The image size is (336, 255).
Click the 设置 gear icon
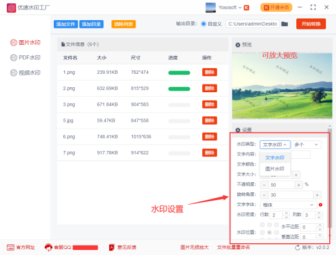238,130
